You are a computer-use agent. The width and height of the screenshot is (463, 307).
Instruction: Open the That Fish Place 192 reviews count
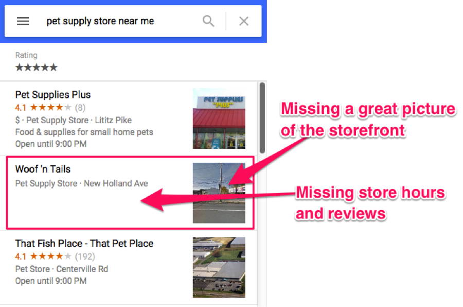[x=85, y=256]
